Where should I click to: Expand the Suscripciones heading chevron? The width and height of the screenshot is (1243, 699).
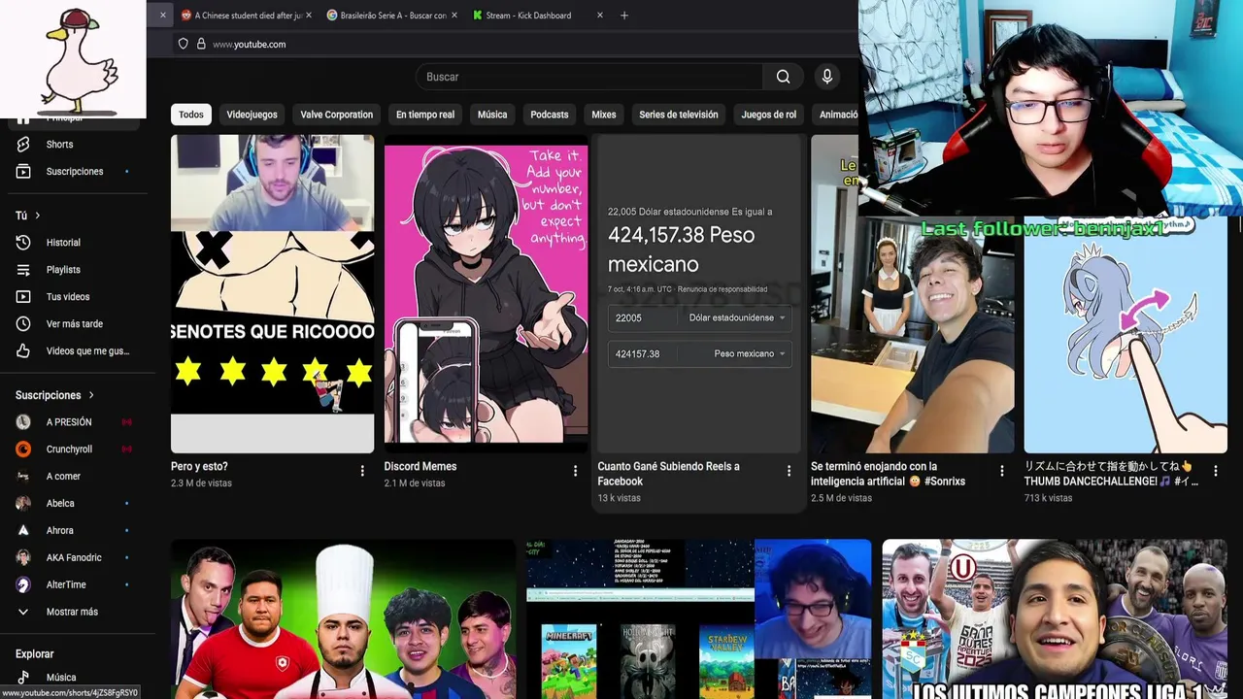click(x=91, y=395)
